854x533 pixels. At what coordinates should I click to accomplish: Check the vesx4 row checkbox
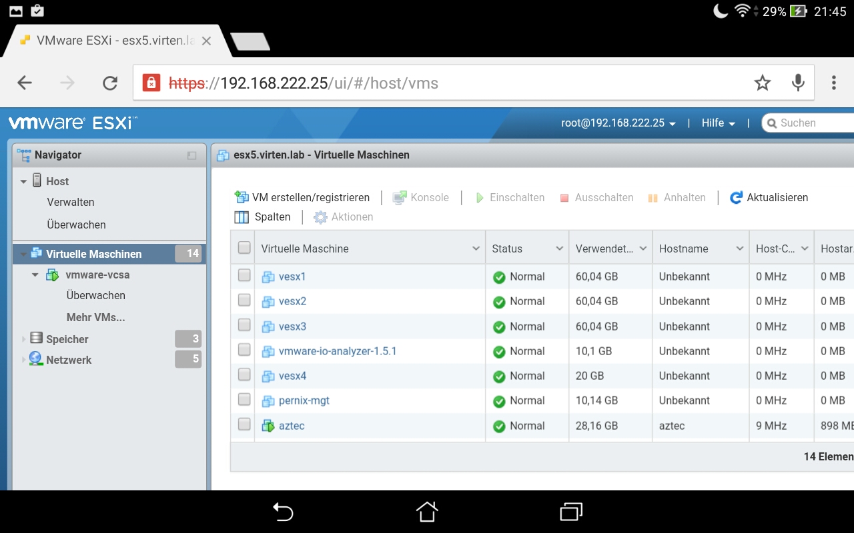pyautogui.click(x=244, y=374)
